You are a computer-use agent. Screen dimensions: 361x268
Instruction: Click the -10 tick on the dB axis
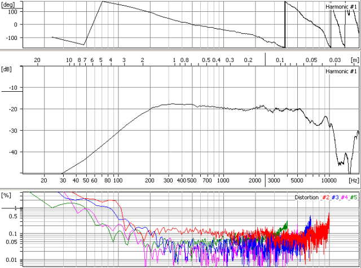click(12, 88)
